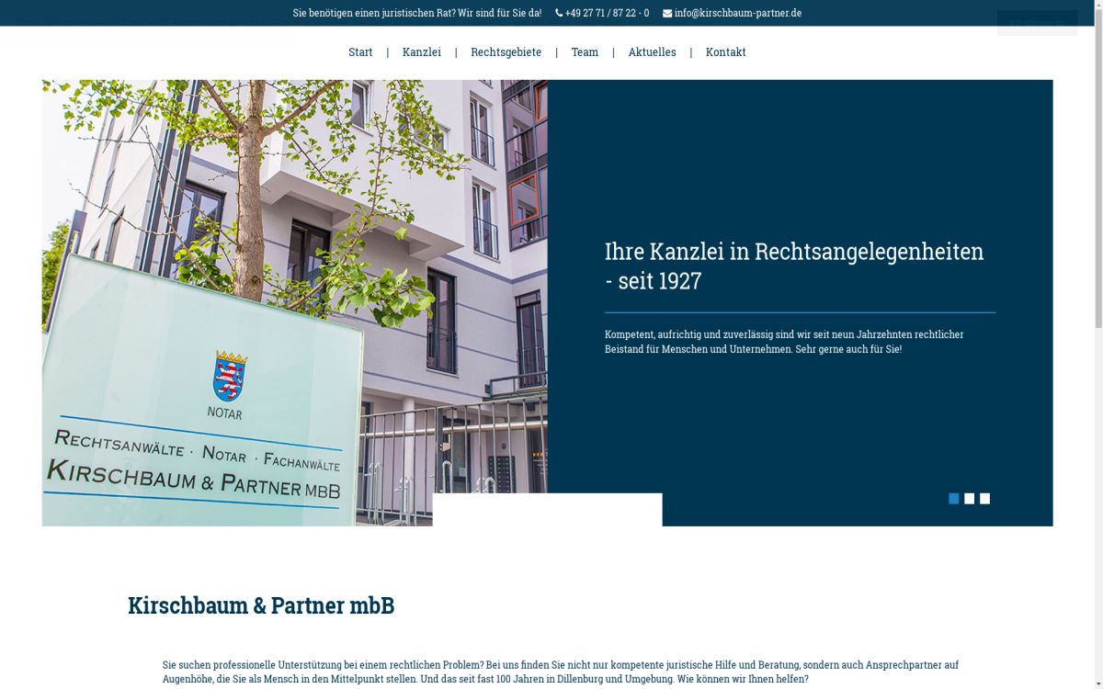Click the info@kirschbaum-partner.de email link
This screenshot has width=1103, height=689.
pyautogui.click(x=737, y=13)
